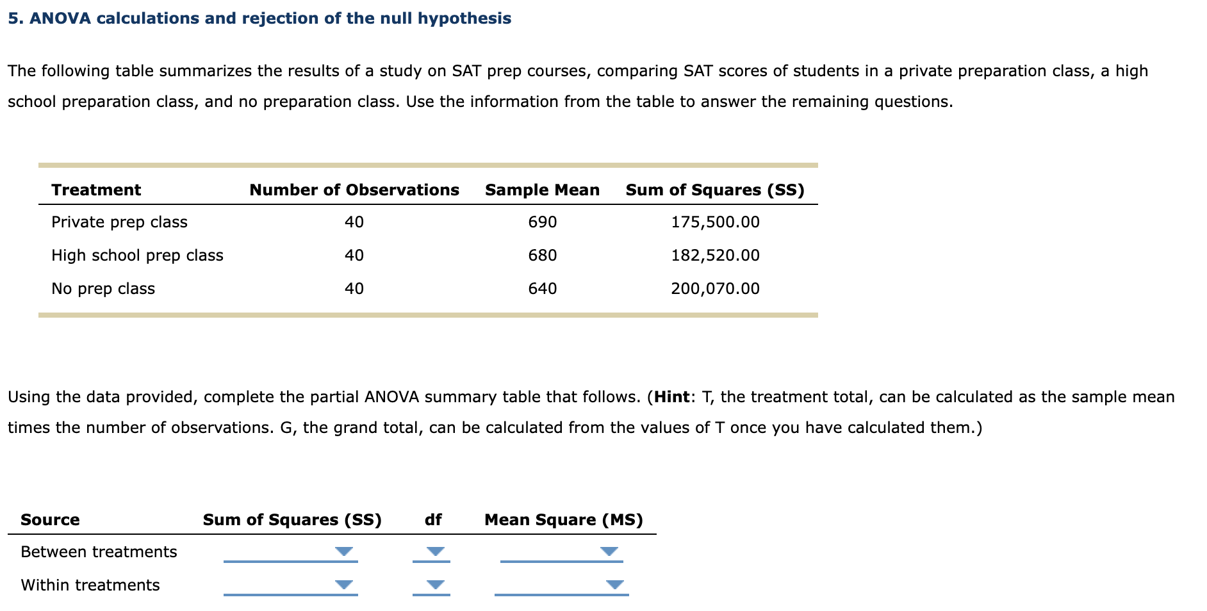
Task: Select the High school prep class row
Action: click(137, 255)
